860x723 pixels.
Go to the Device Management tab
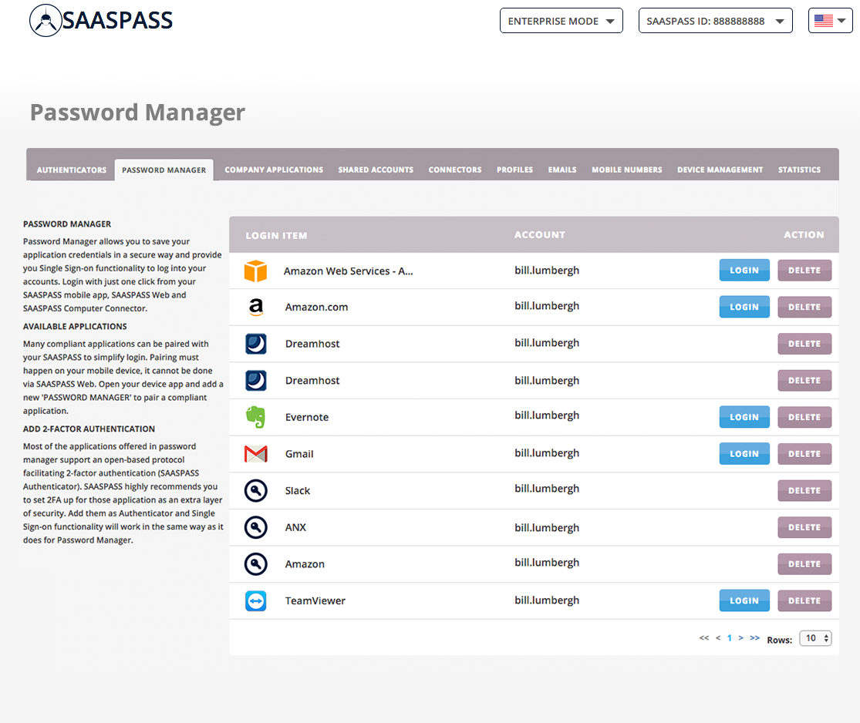720,170
